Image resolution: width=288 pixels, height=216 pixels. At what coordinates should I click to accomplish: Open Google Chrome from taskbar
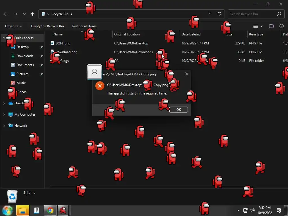click(50, 210)
